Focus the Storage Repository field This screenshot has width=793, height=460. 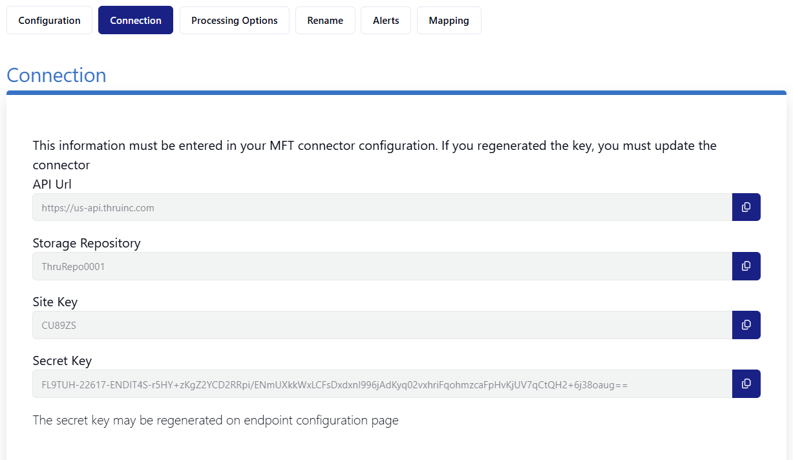[381, 266]
